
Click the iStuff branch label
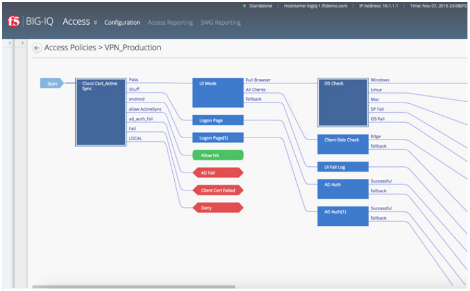134,89
